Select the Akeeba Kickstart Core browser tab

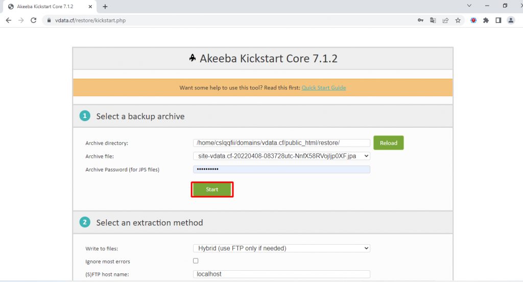49,7
